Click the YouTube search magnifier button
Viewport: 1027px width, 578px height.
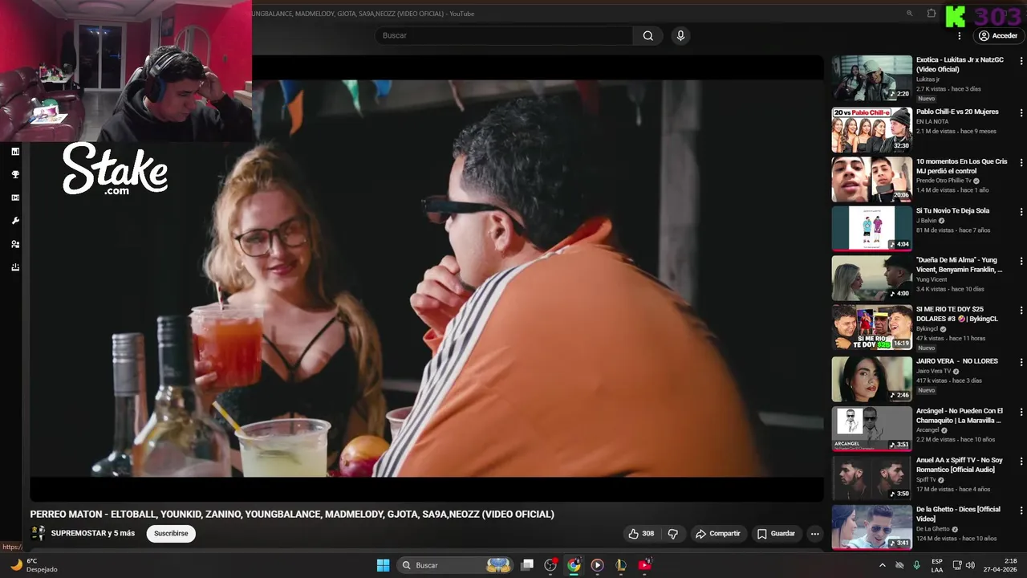coord(647,35)
